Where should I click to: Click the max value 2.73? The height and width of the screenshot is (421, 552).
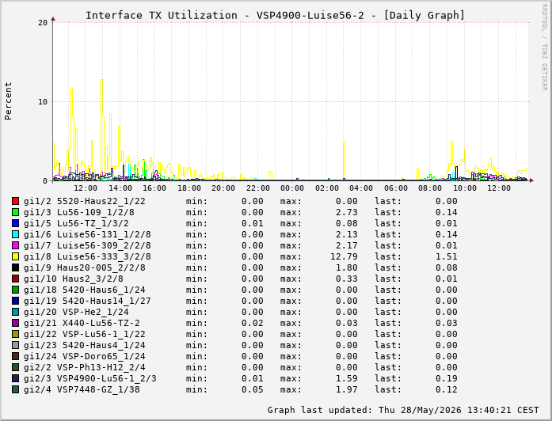[347, 212]
